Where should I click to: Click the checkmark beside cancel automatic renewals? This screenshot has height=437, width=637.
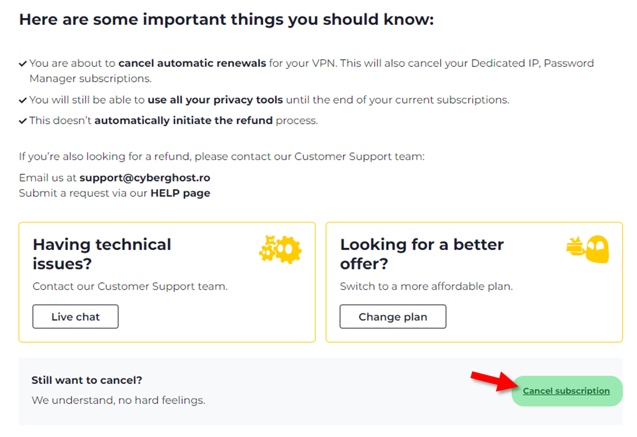(x=23, y=64)
